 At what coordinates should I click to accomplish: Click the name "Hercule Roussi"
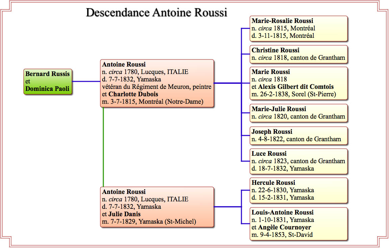(274, 183)
